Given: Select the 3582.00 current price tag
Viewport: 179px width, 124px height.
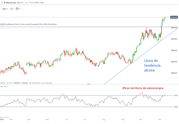Looking at the screenshot, I should pos(174,17).
